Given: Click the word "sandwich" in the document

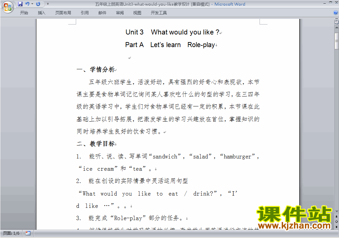Looking at the screenshot, I should point(165,156).
